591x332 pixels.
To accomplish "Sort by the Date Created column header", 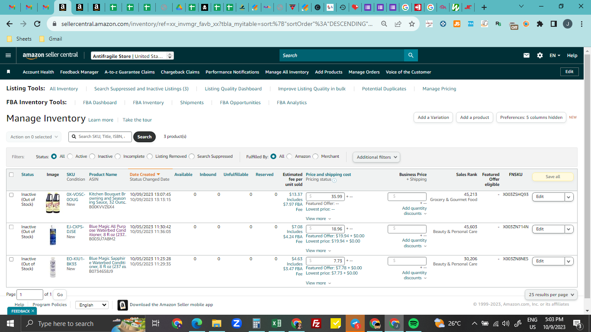I will pyautogui.click(x=145, y=175).
